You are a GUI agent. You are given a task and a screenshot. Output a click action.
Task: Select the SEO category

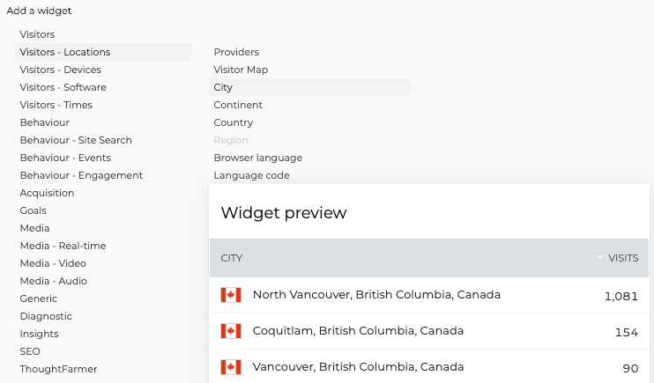point(30,351)
